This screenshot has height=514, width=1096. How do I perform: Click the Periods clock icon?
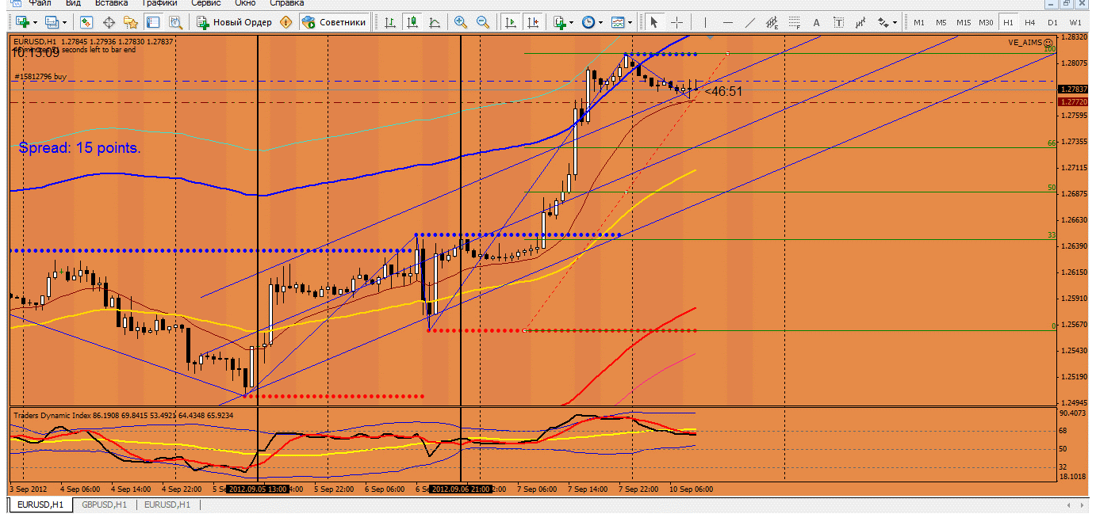tap(588, 22)
